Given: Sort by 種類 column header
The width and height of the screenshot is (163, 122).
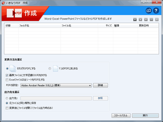Looking at the screenshot, I should point(125,26).
